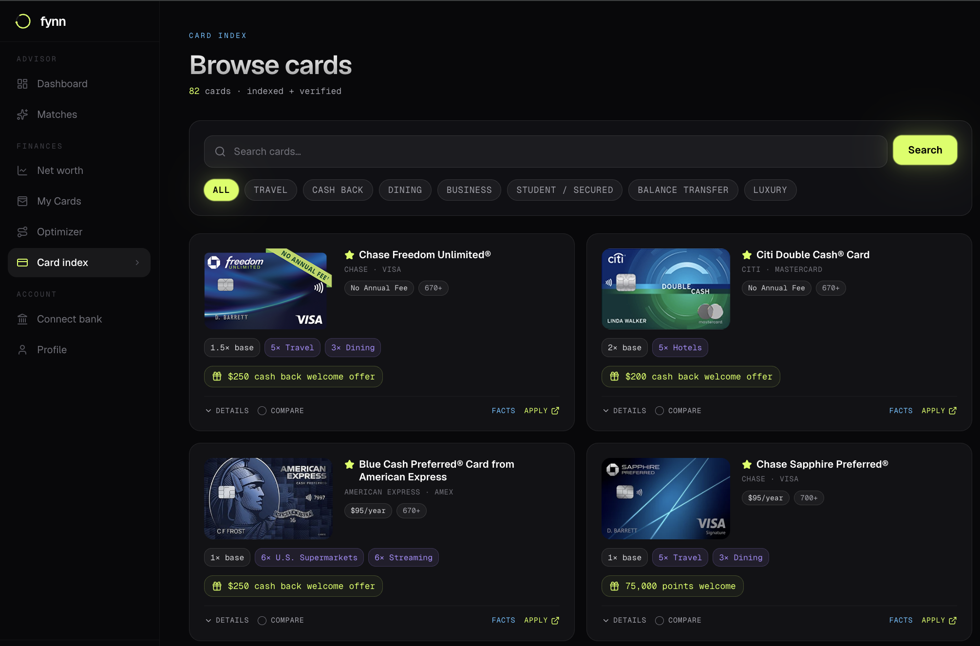980x646 pixels.
Task: Expand Details on Chase Freedom Unlimited card
Action: tap(227, 411)
